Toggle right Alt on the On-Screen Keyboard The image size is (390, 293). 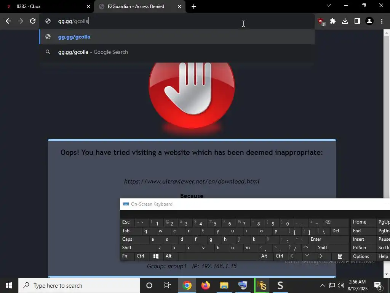click(265, 256)
